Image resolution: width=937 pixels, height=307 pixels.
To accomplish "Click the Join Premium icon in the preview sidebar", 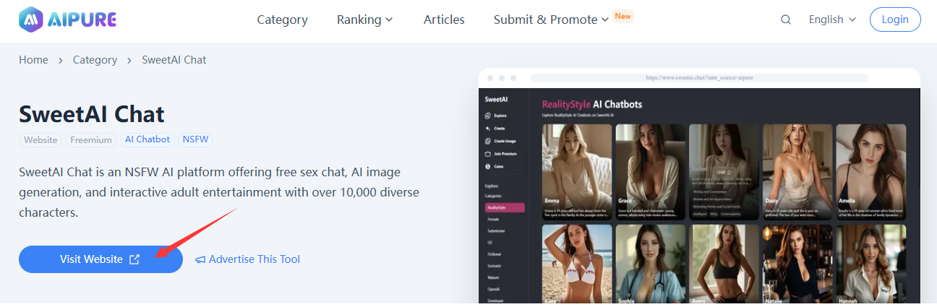I will point(488,154).
